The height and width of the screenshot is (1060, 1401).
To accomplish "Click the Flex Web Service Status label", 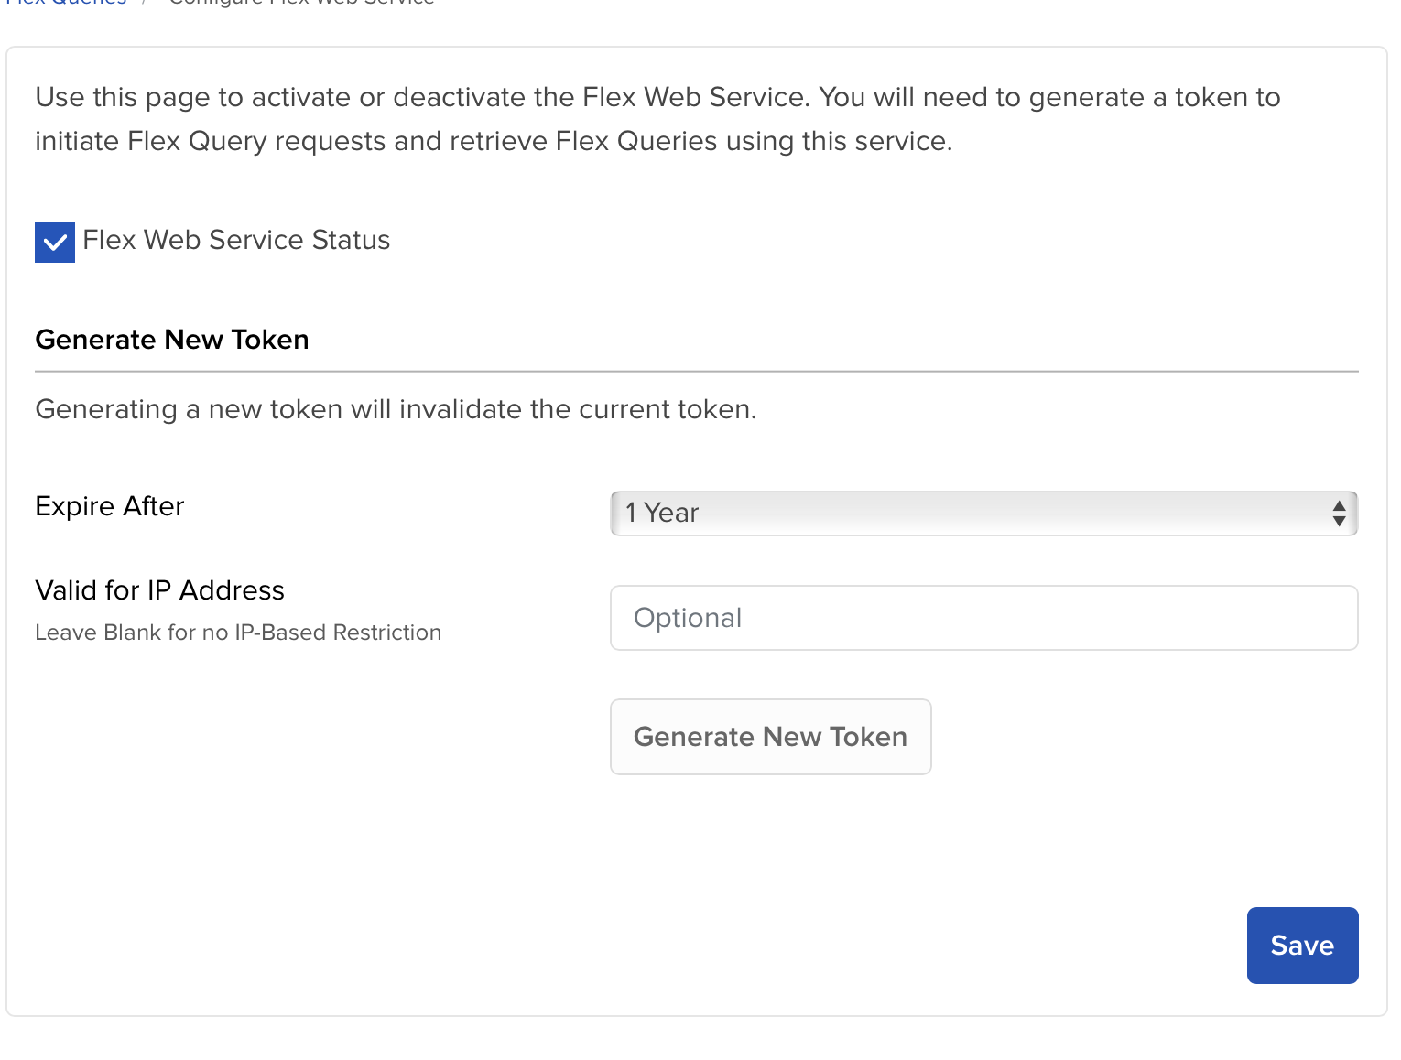I will [236, 240].
